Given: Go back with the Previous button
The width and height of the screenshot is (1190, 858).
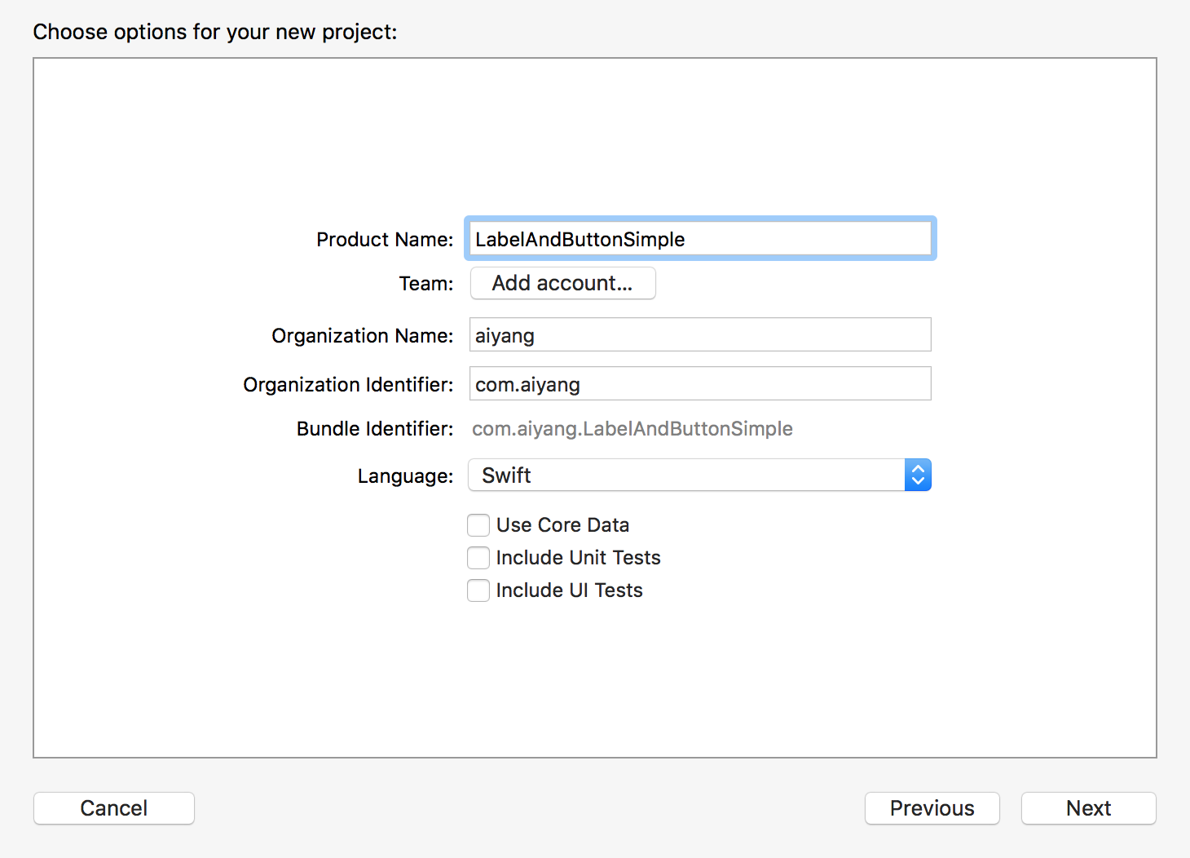Looking at the screenshot, I should (x=932, y=808).
